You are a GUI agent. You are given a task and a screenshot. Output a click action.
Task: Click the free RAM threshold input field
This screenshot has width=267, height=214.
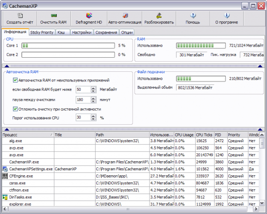tap(83, 89)
